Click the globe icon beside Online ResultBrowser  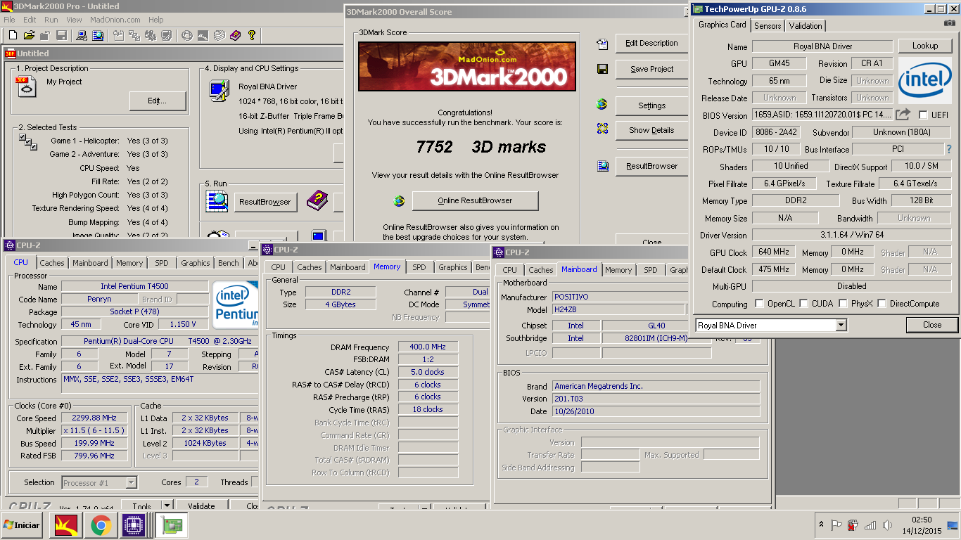pos(399,200)
